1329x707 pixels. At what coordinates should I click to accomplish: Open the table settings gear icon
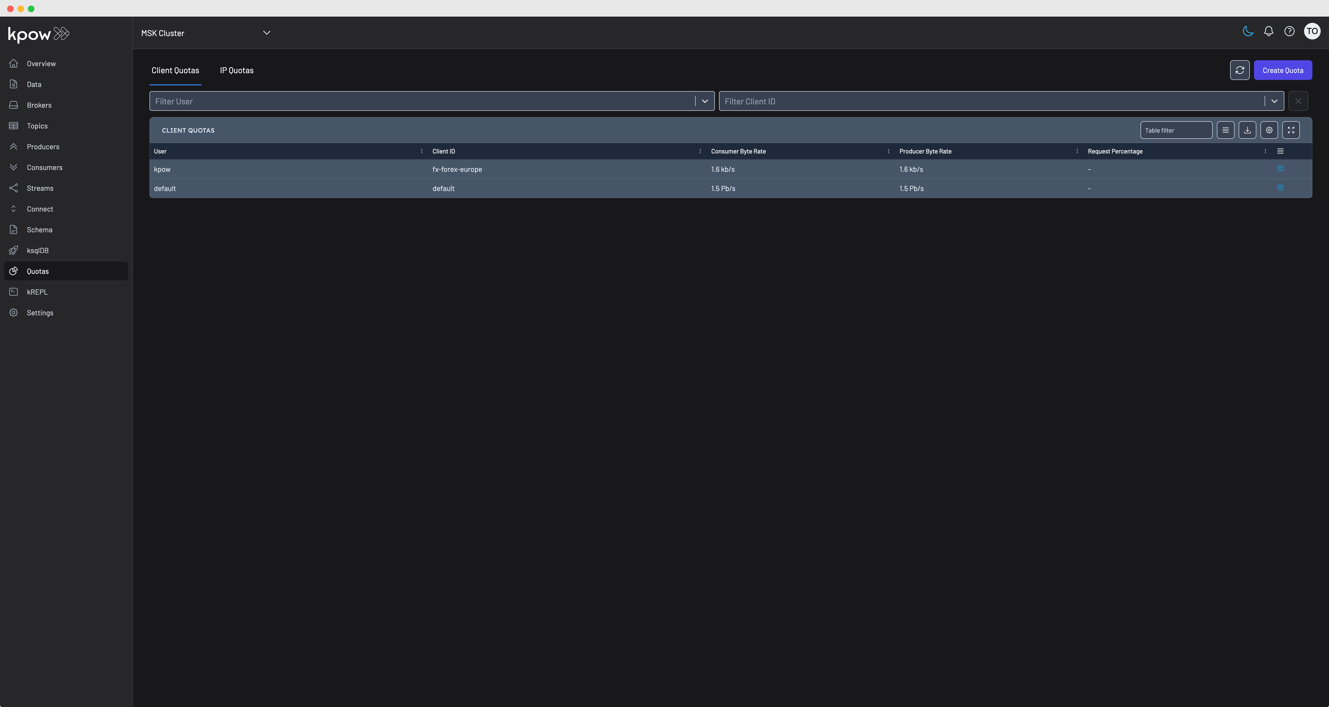pos(1269,130)
